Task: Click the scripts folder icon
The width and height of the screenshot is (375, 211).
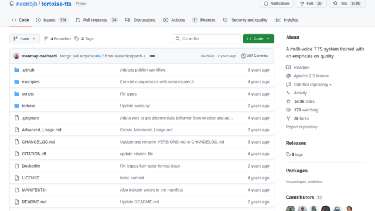Action: [x=16, y=94]
